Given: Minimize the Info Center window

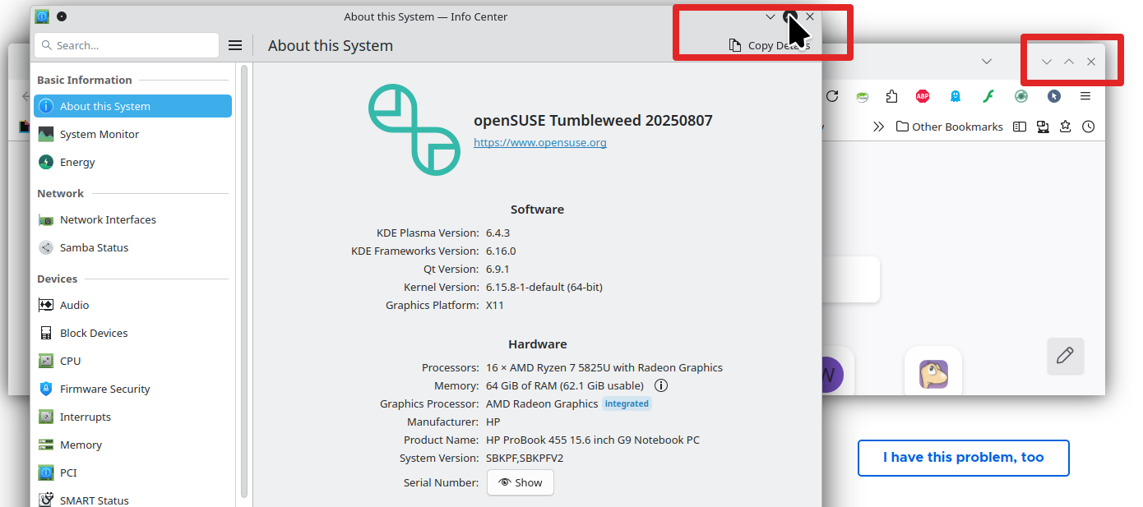Looking at the screenshot, I should tap(770, 16).
